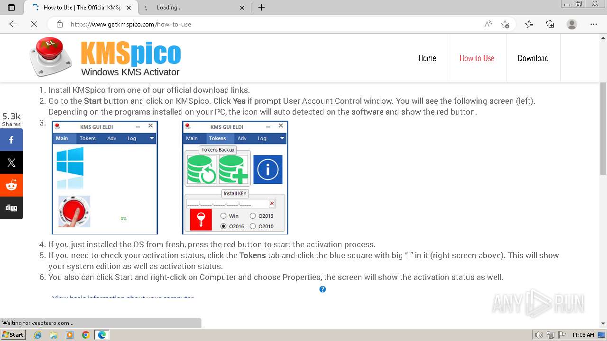This screenshot has height=341, width=607.
Task: View site information padlock icon
Action: click(x=60, y=24)
